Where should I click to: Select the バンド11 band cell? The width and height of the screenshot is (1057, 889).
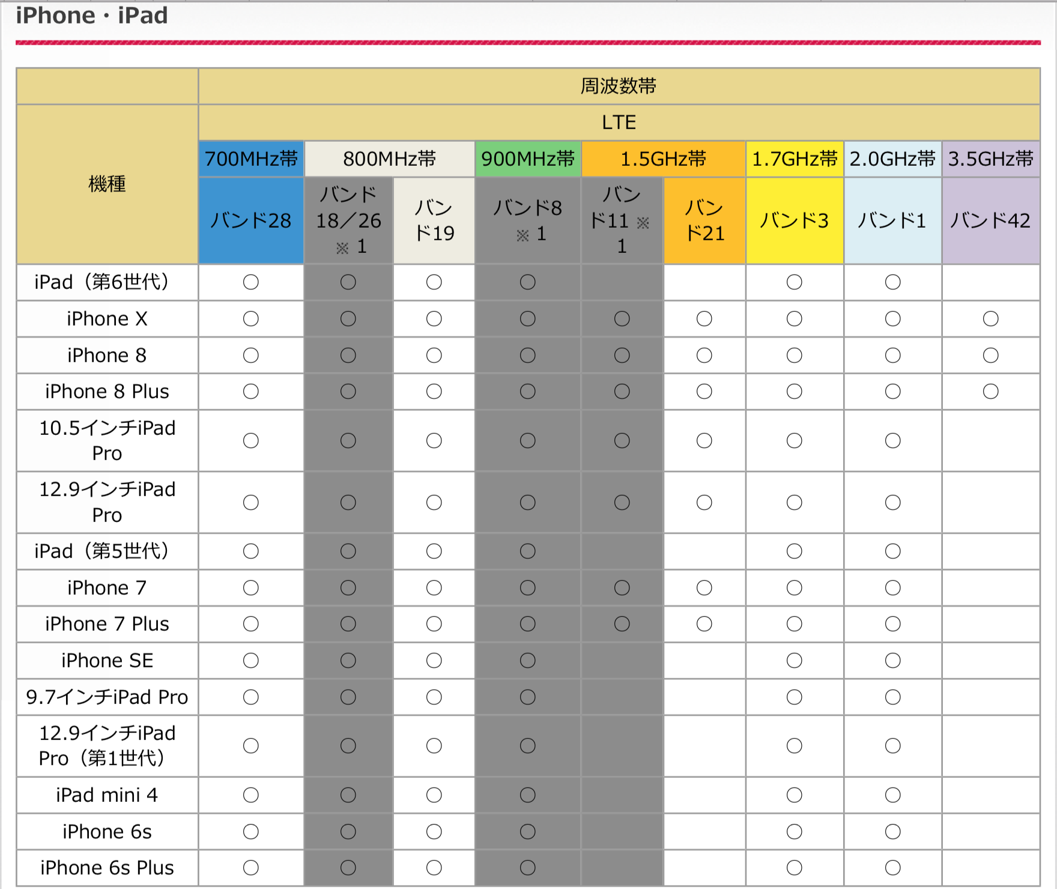tap(622, 220)
